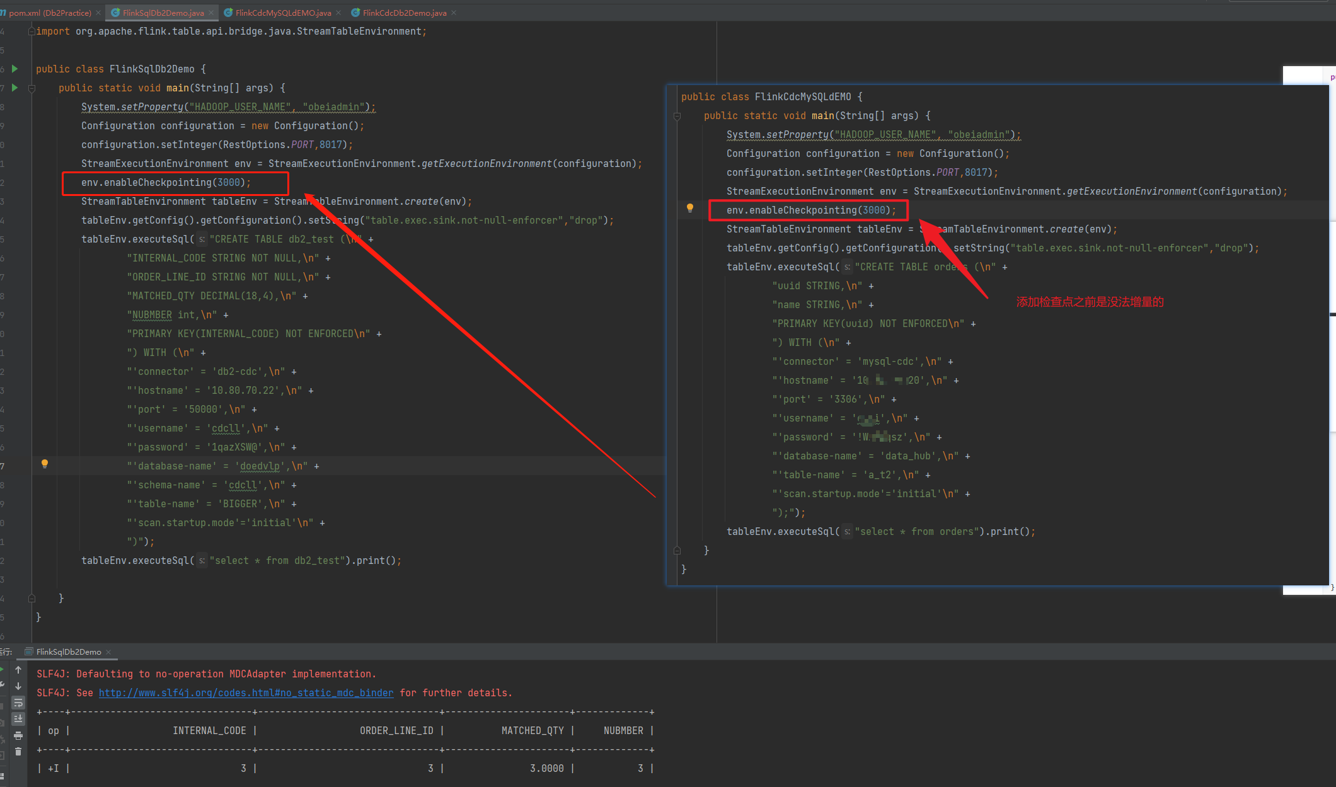
Task: Click the class icon on the FlinkCdcMySQLdEMO.java tab
Action: click(x=228, y=13)
